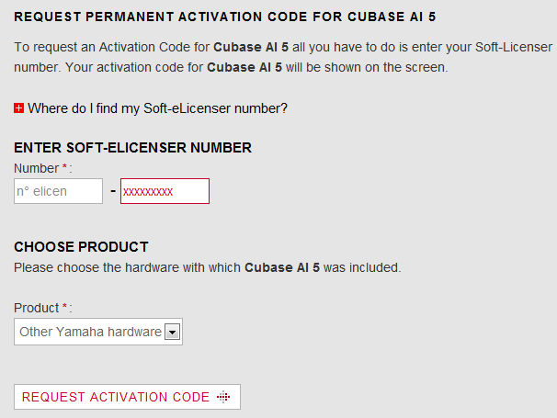Select the "Choose Product" heading
The height and width of the screenshot is (418, 557).
coord(81,246)
